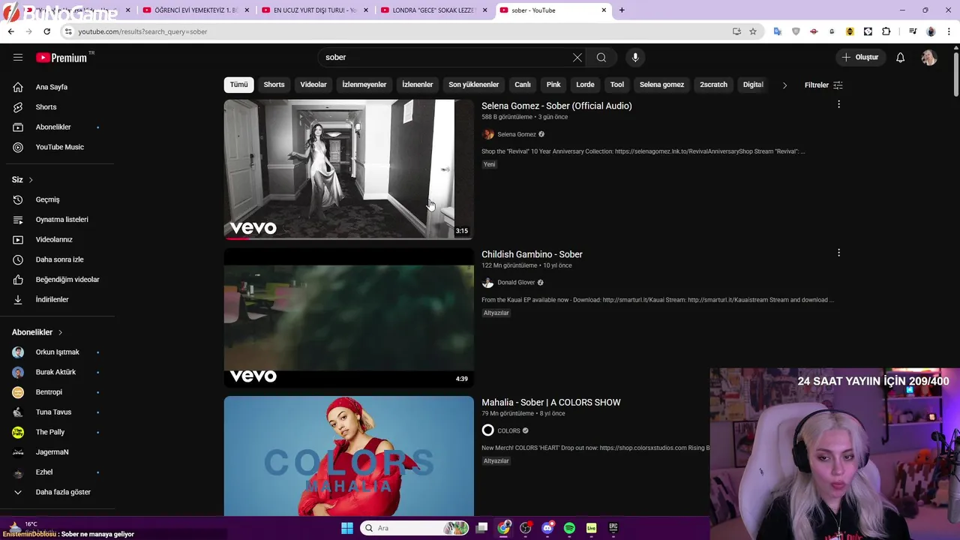This screenshot has width=960, height=540.
Task: Open Selena Gomez - Sober (Official Audio) title
Action: [556, 106]
